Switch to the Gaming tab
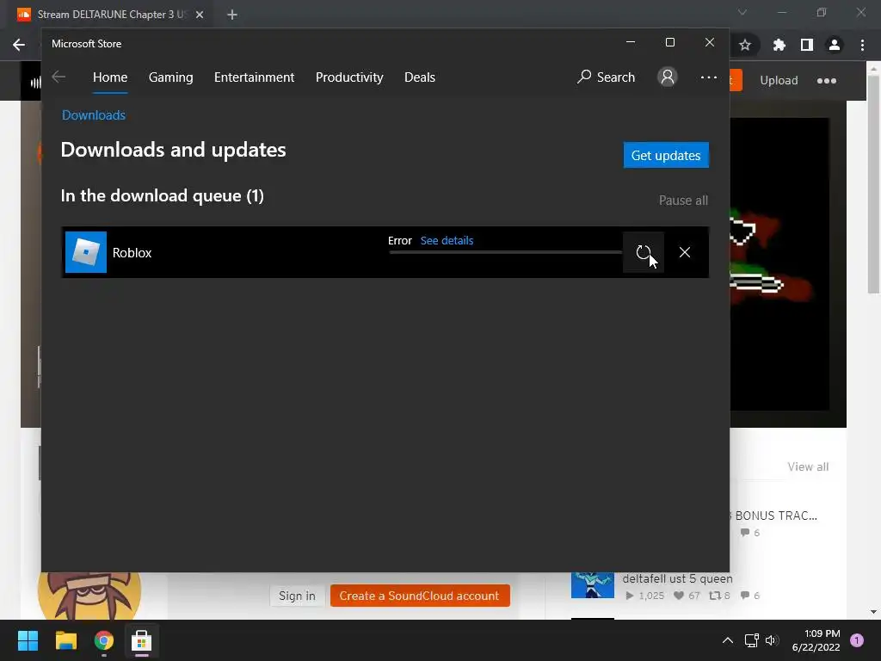The height and width of the screenshot is (661, 881). coord(171,77)
